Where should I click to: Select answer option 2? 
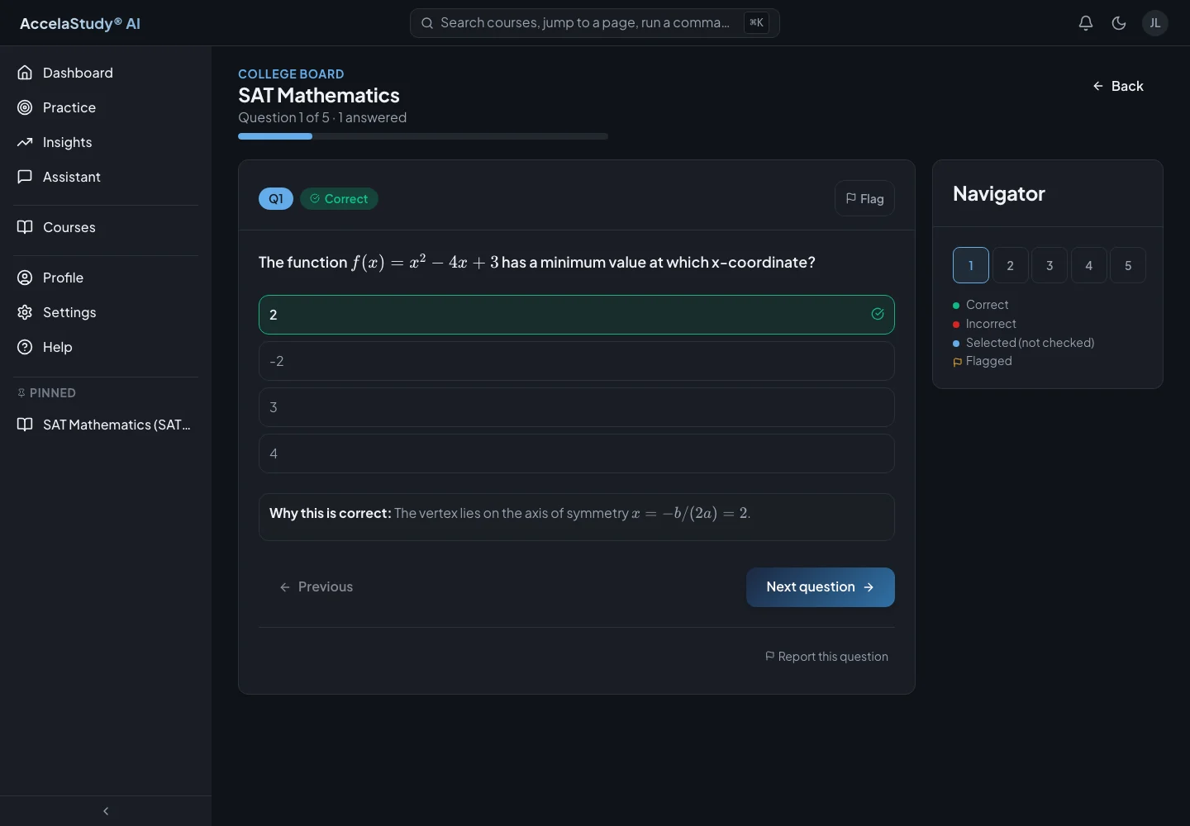577,315
